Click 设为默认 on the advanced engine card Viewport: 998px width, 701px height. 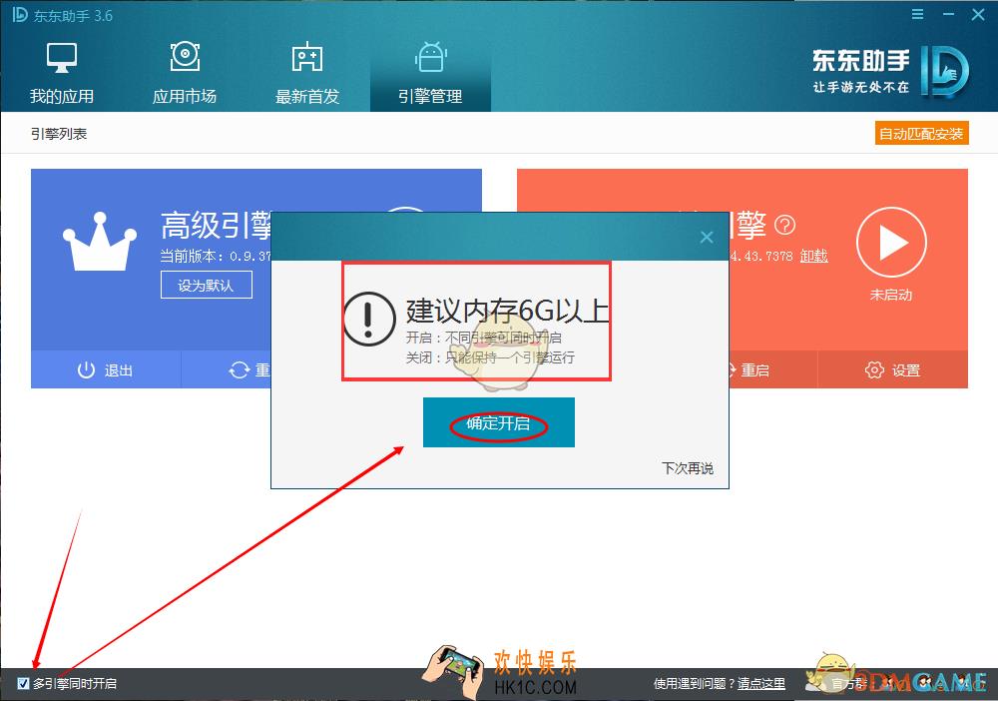click(x=207, y=286)
